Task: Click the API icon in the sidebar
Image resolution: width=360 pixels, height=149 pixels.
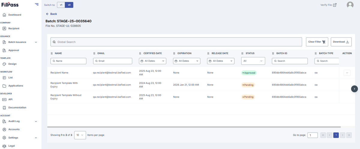Action: tap(4, 99)
